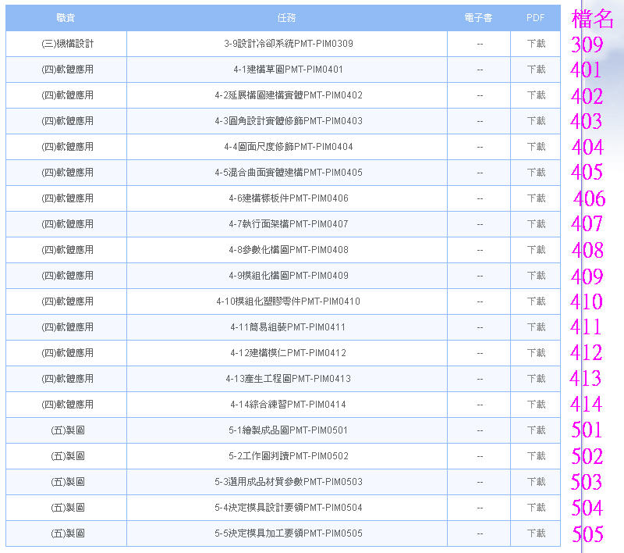The height and width of the screenshot is (553, 624).
Task: Download the 4-13產生工程圖 PDF
Action: point(536,379)
